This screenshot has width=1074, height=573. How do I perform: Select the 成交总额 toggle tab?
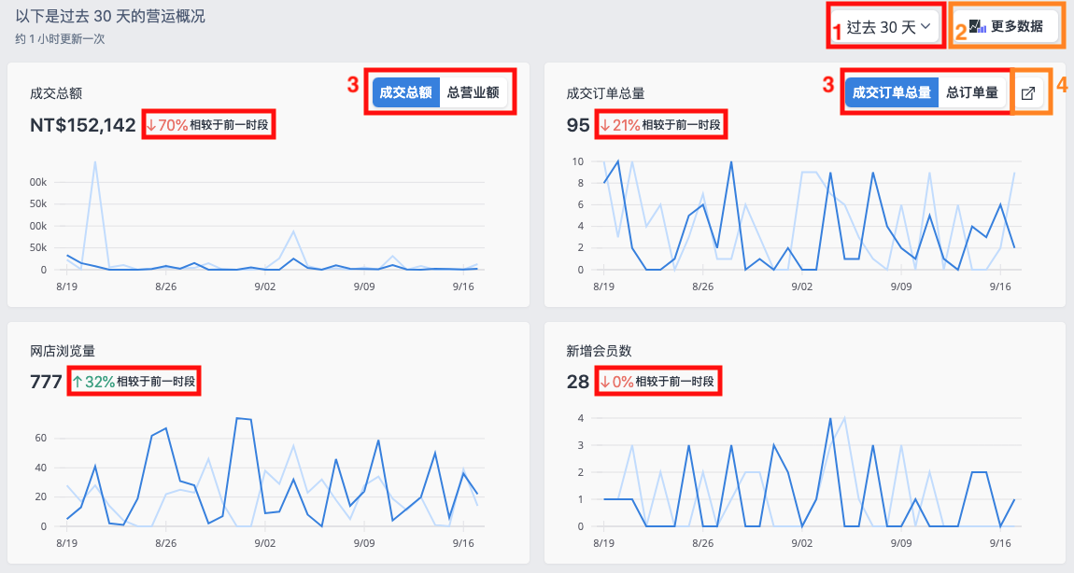(405, 92)
